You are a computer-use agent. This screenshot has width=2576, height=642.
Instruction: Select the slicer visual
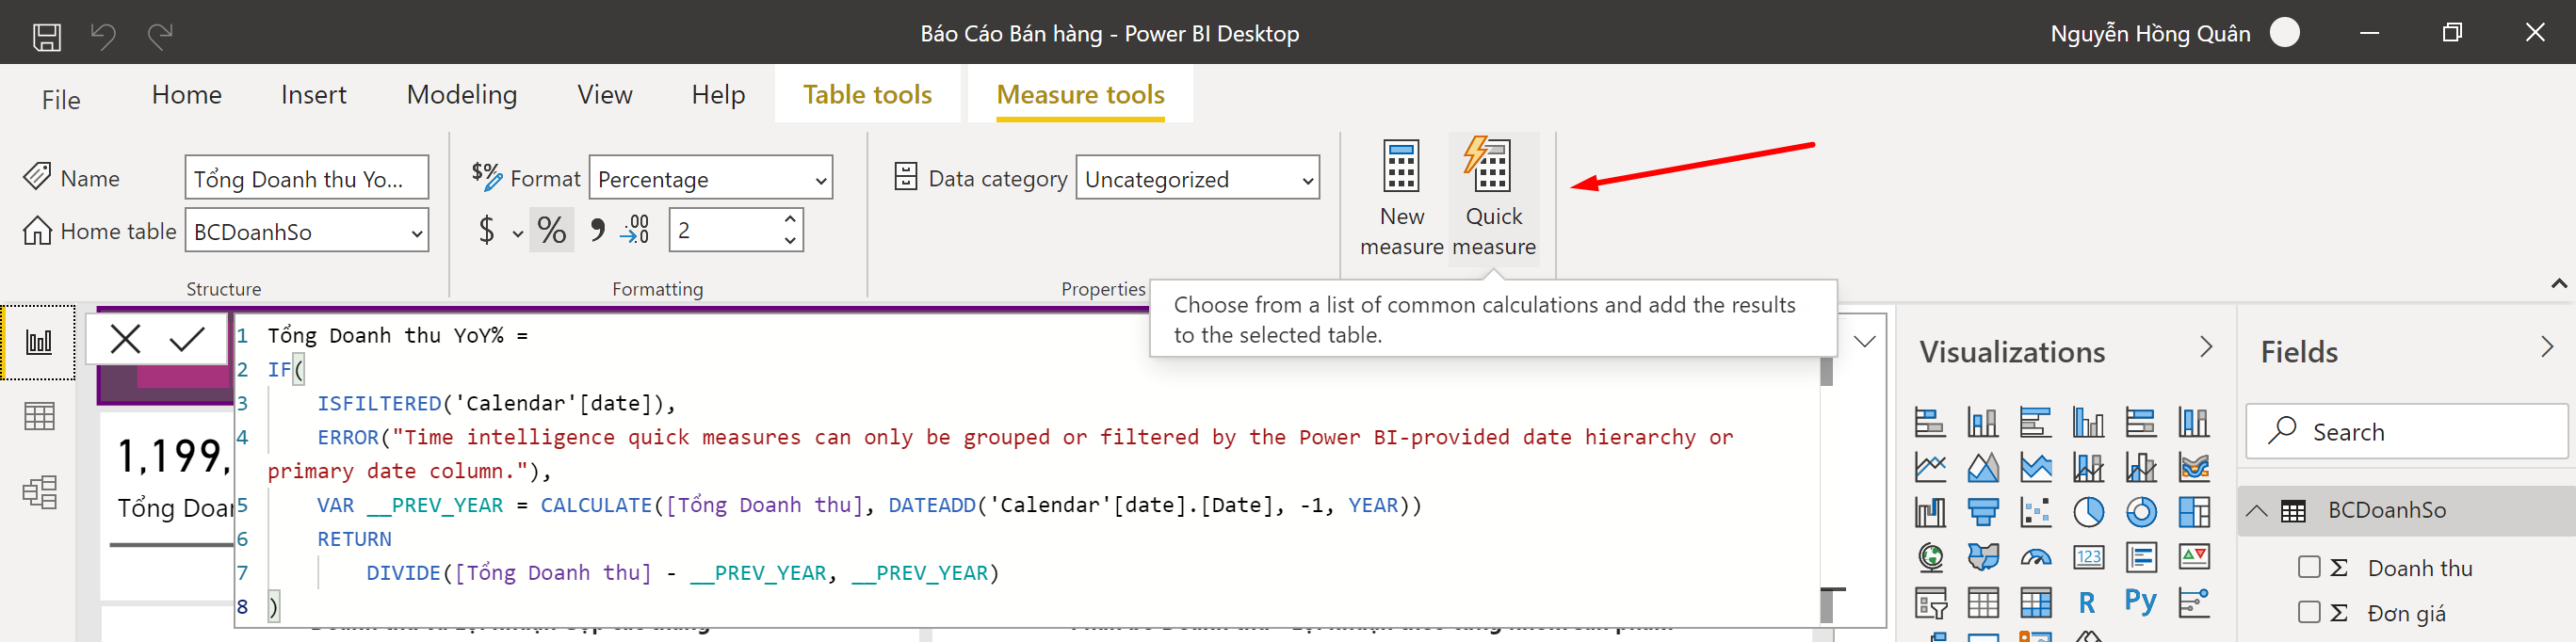1930,603
